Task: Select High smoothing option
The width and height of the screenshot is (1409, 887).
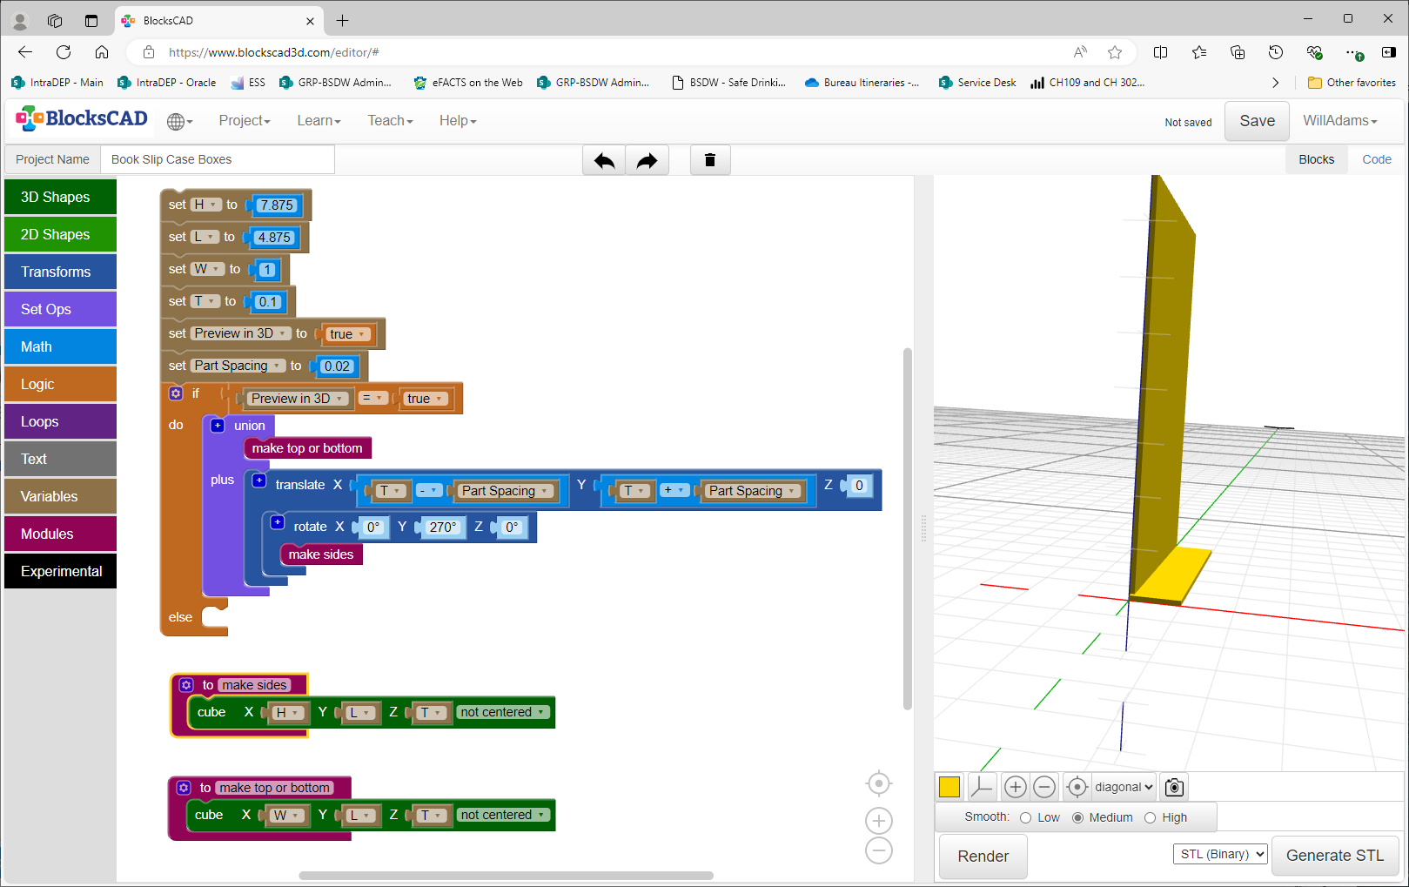Action: pos(1150,817)
